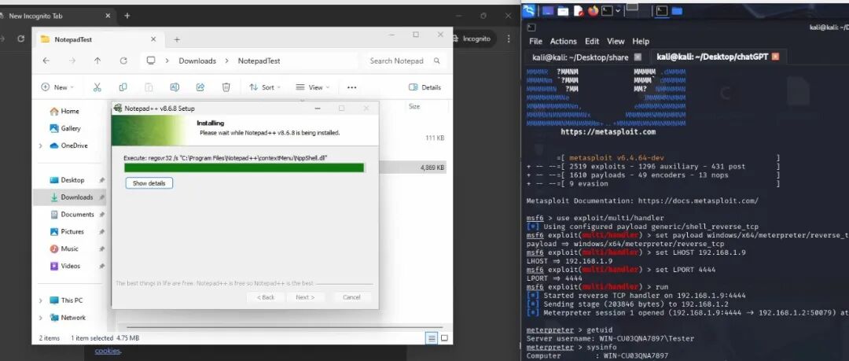The height and width of the screenshot is (361, 849).
Task: Open Home in Explorer navigation pane
Action: click(x=64, y=111)
